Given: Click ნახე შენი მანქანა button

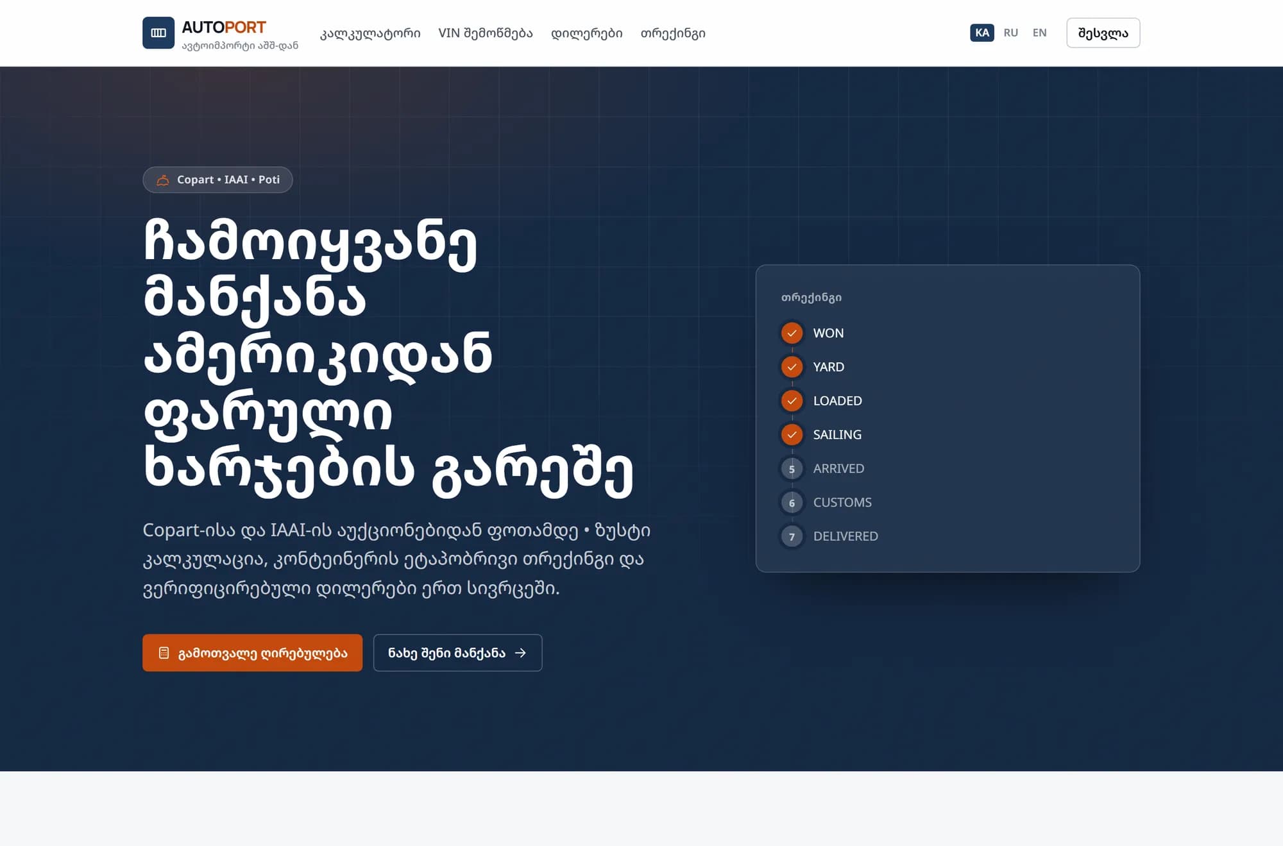Looking at the screenshot, I should (x=457, y=653).
